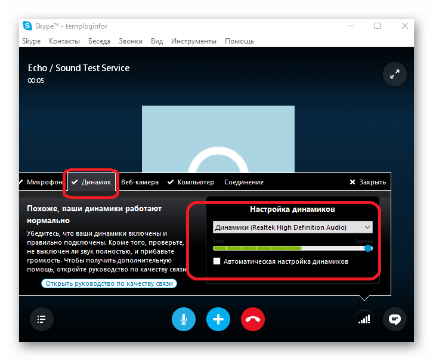Image resolution: width=433 pixels, height=361 pixels.
Task: Open the Беседа menu
Action: 99,41
